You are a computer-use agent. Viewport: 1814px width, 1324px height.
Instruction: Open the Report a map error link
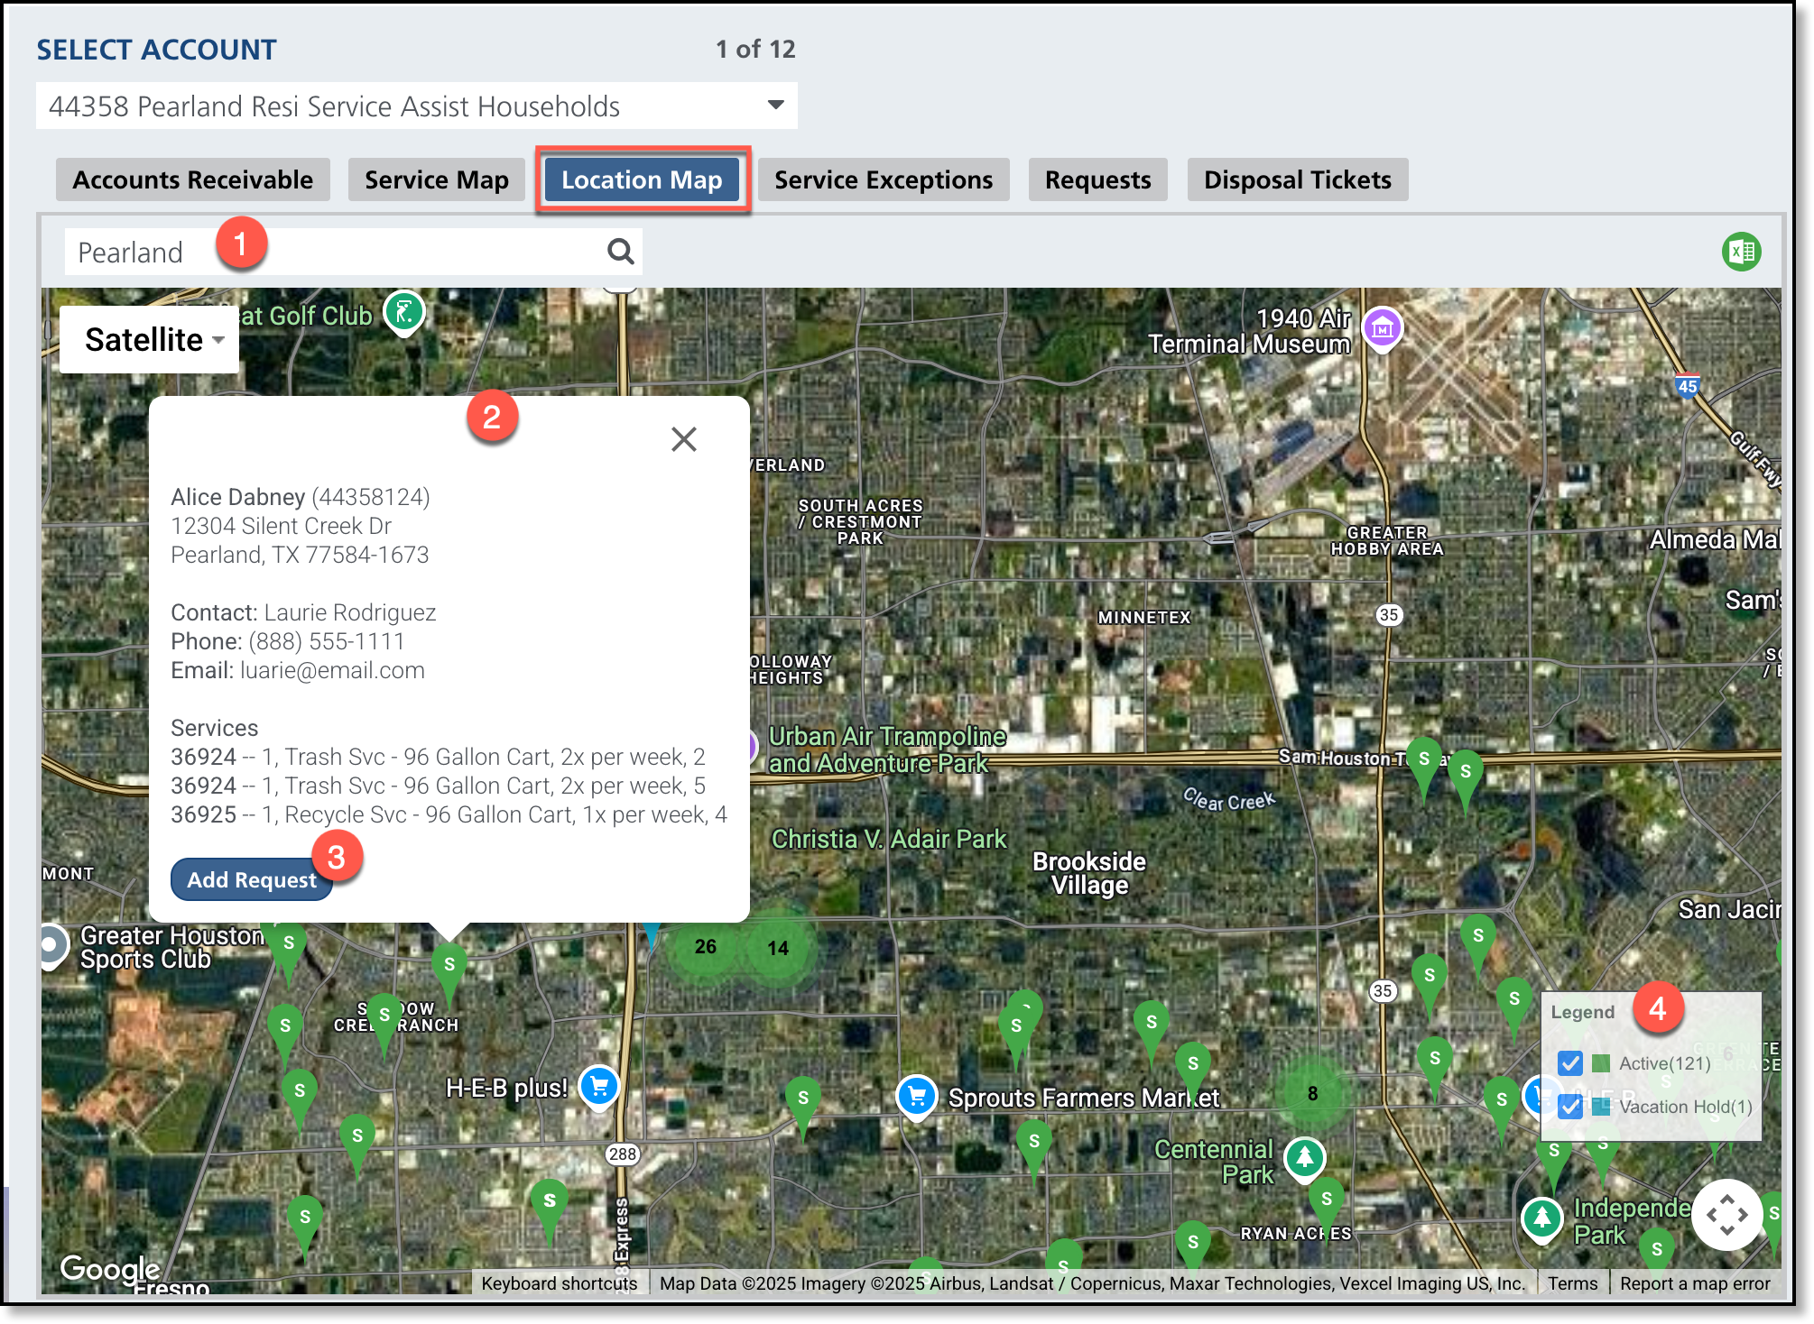click(x=1694, y=1283)
